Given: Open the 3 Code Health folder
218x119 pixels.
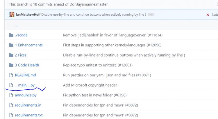Looking at the screenshot, I should pyautogui.click(x=27, y=65).
